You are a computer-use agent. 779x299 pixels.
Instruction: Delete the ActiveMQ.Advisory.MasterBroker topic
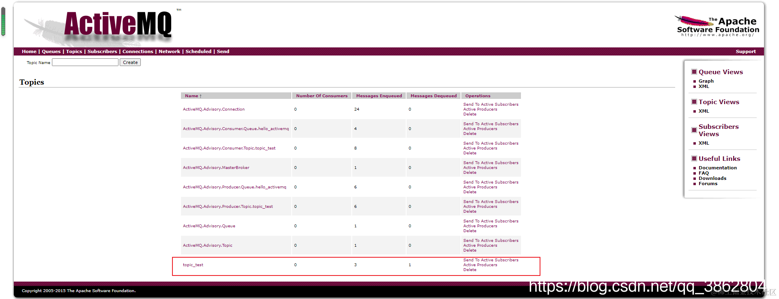pyautogui.click(x=470, y=173)
